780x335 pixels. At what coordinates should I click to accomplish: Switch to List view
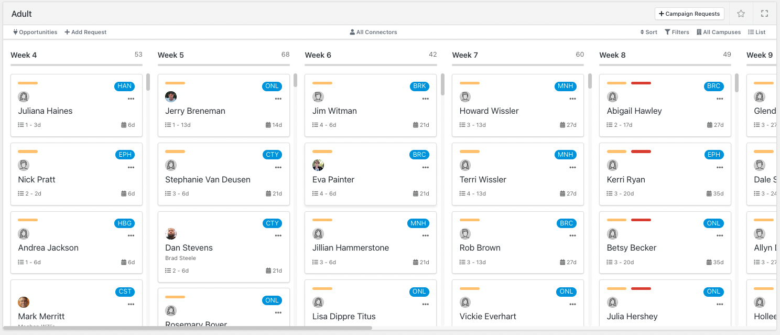(x=756, y=32)
